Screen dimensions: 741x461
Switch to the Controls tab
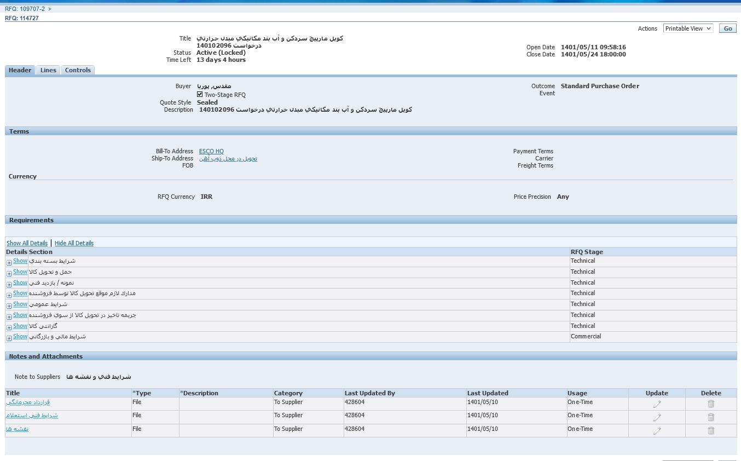(x=78, y=70)
